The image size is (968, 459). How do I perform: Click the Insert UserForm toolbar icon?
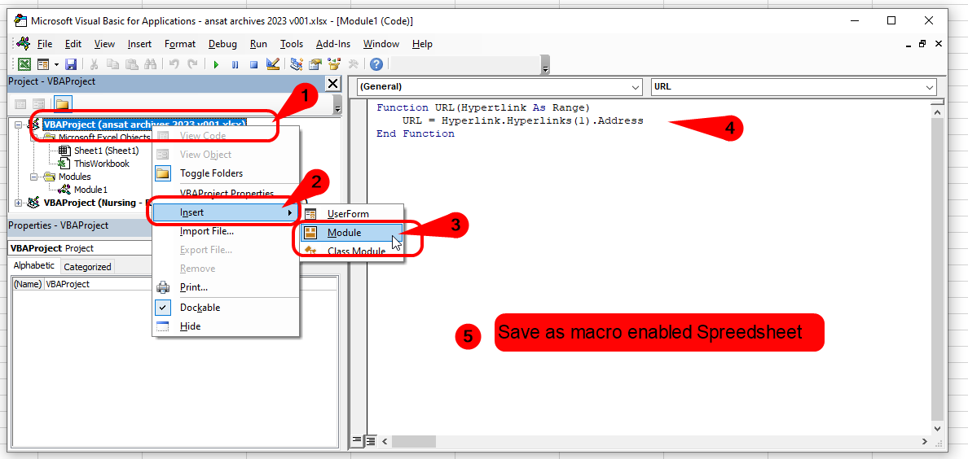[43, 64]
